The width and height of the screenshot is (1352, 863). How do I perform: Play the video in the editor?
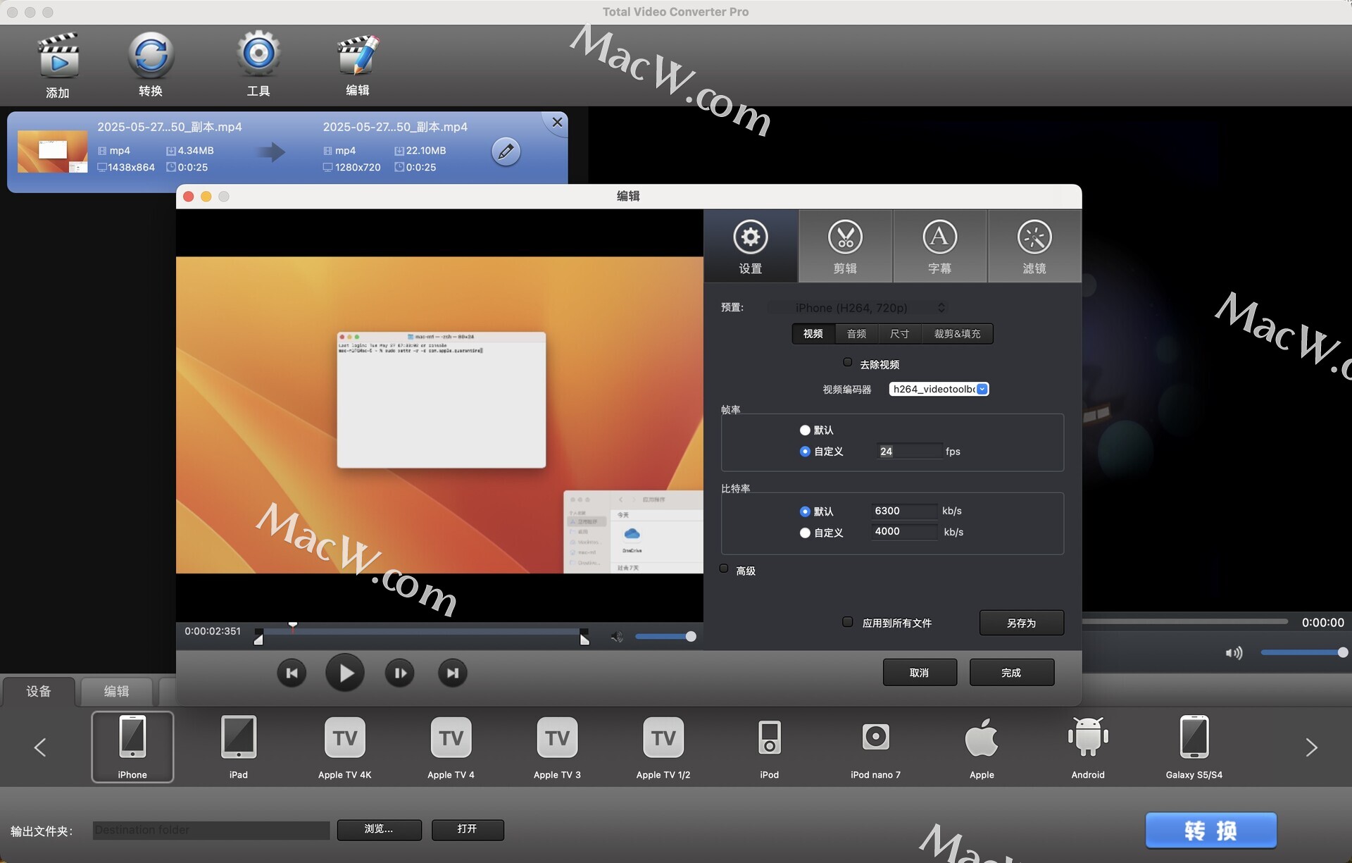click(345, 673)
